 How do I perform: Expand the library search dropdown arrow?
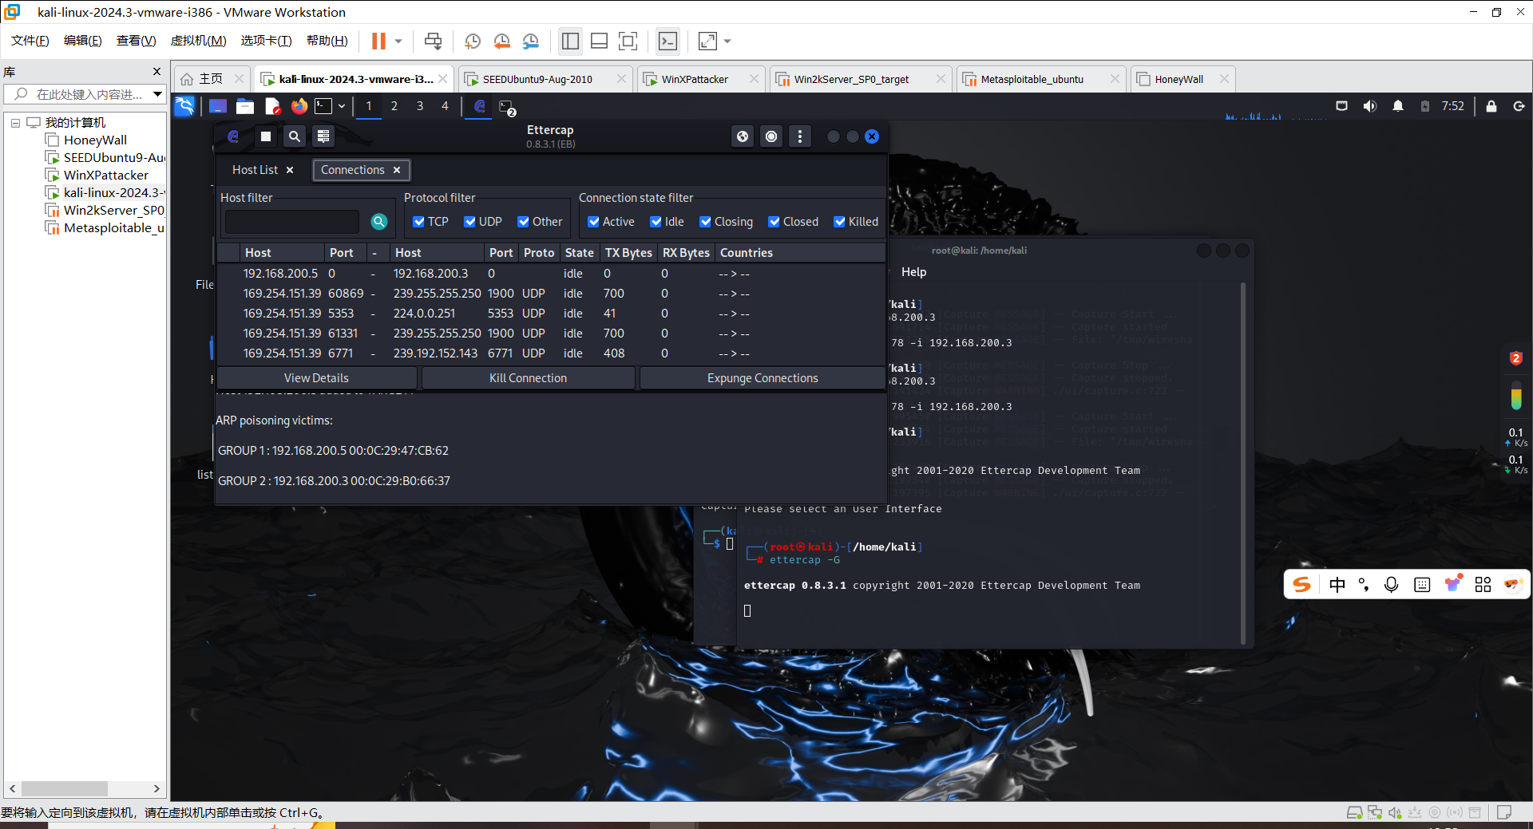tap(157, 94)
